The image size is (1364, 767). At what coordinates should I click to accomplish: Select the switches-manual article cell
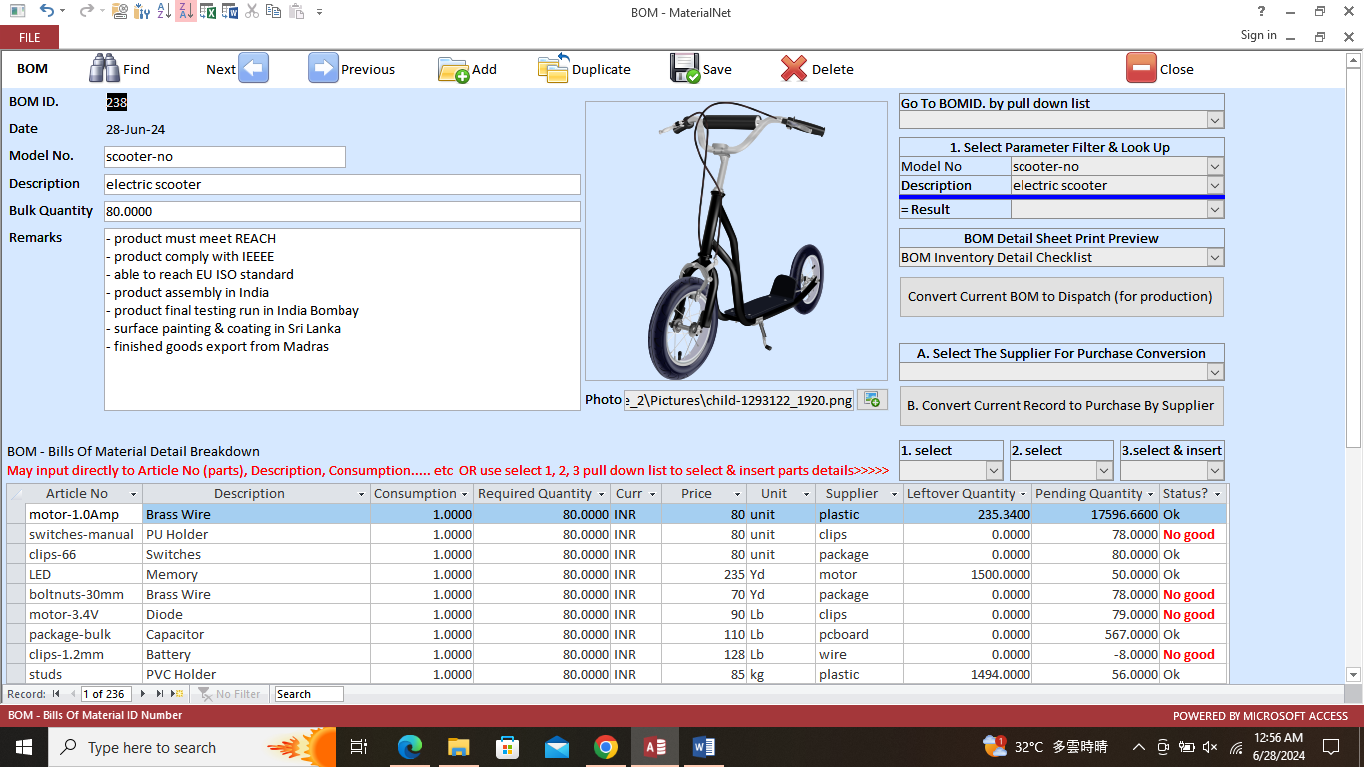tap(84, 534)
